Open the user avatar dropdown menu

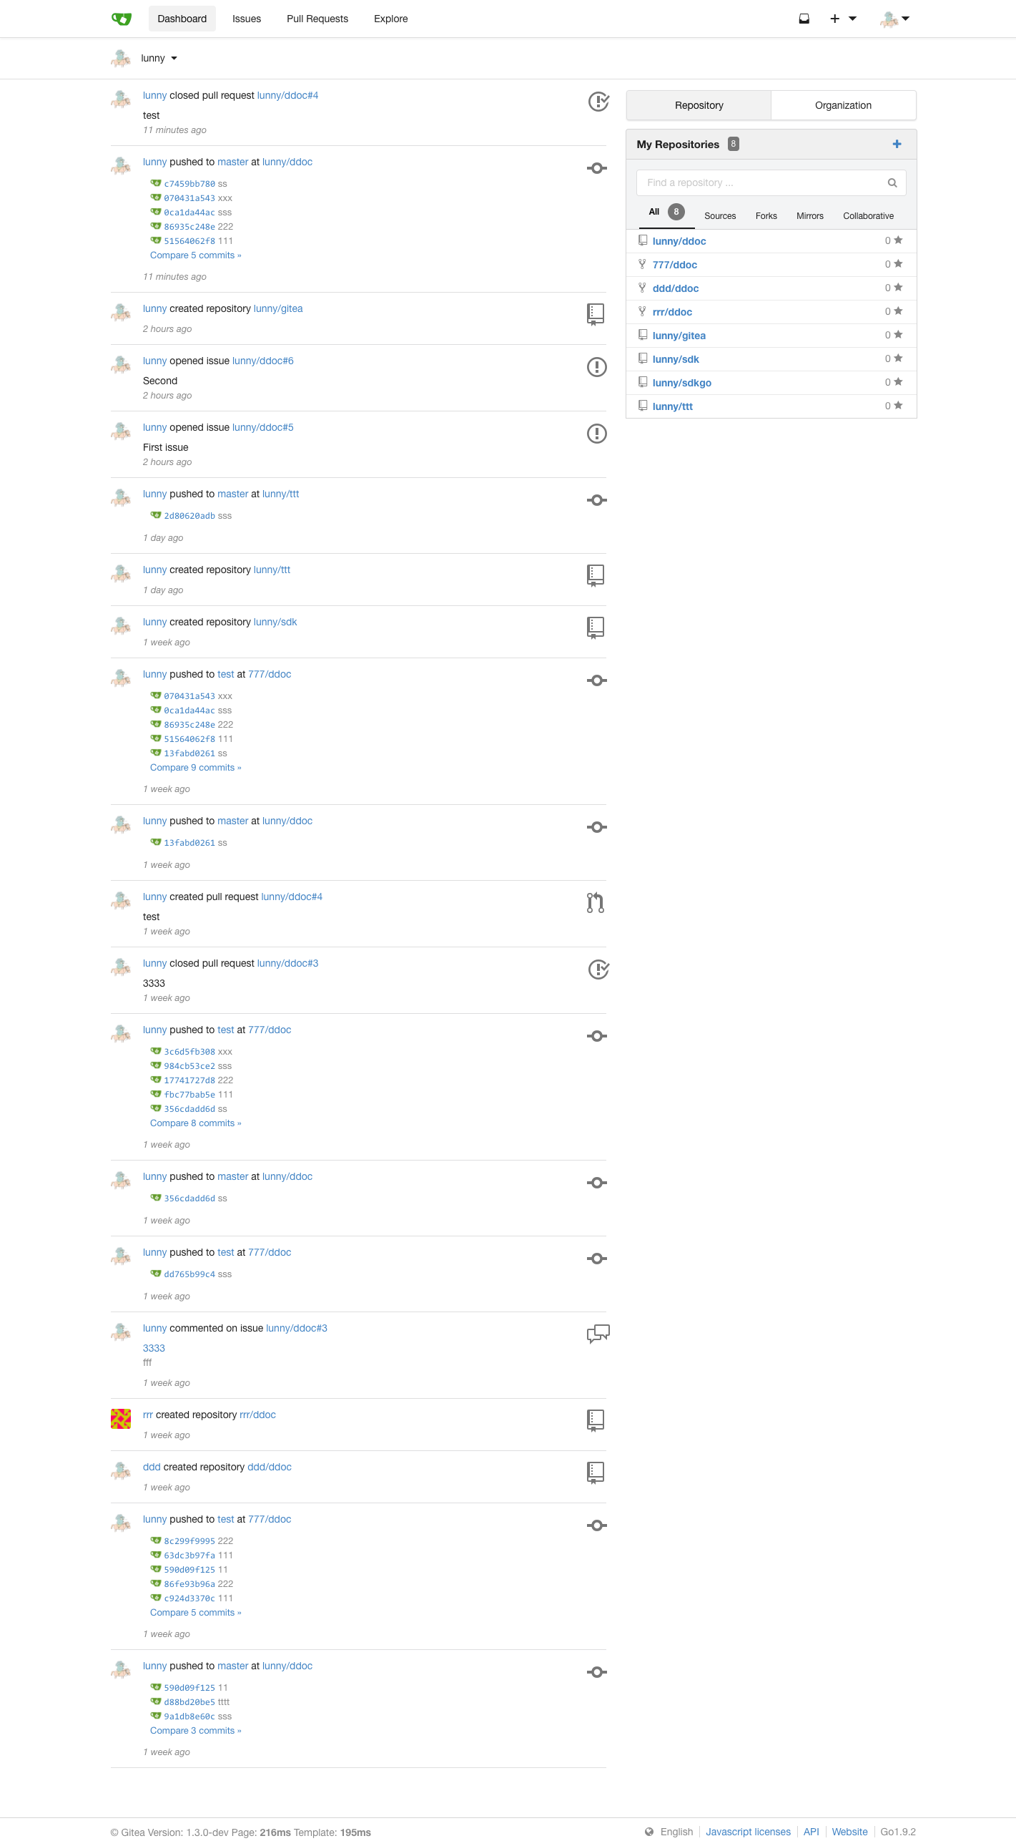895,19
